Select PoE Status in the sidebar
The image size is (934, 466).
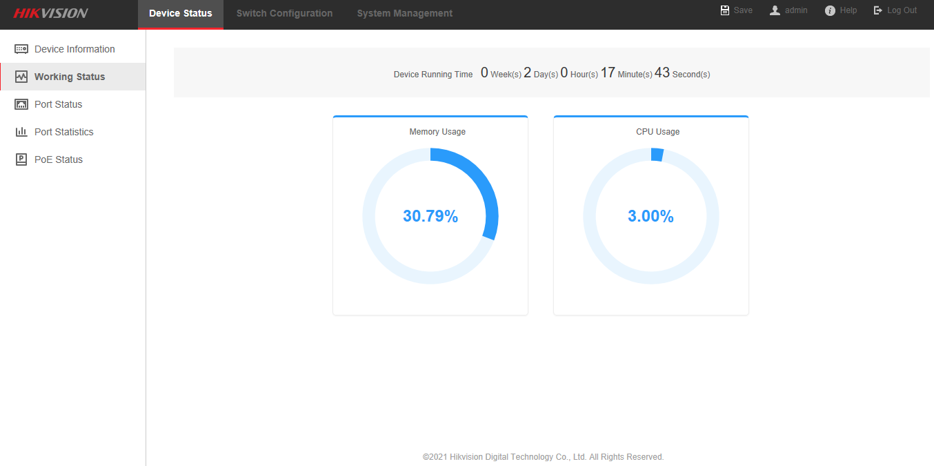pyautogui.click(x=59, y=159)
